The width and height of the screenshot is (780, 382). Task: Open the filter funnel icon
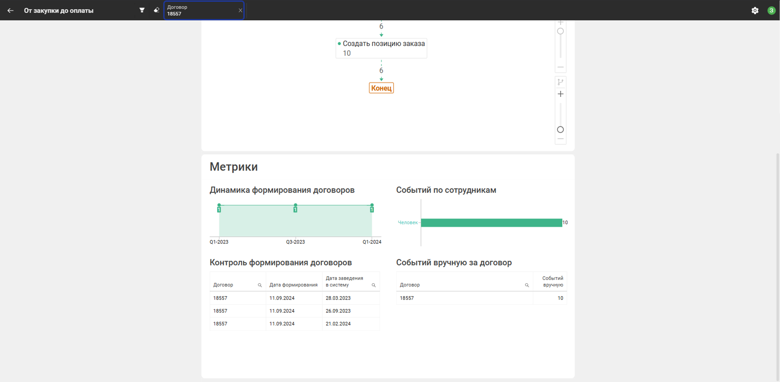(142, 10)
